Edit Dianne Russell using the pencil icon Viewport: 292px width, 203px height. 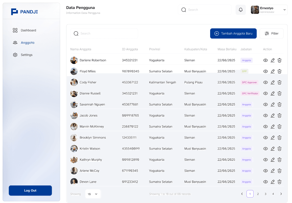pos(273,93)
